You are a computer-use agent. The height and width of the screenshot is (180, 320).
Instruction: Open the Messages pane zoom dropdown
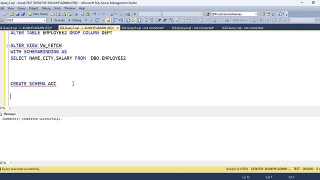coord(10,162)
